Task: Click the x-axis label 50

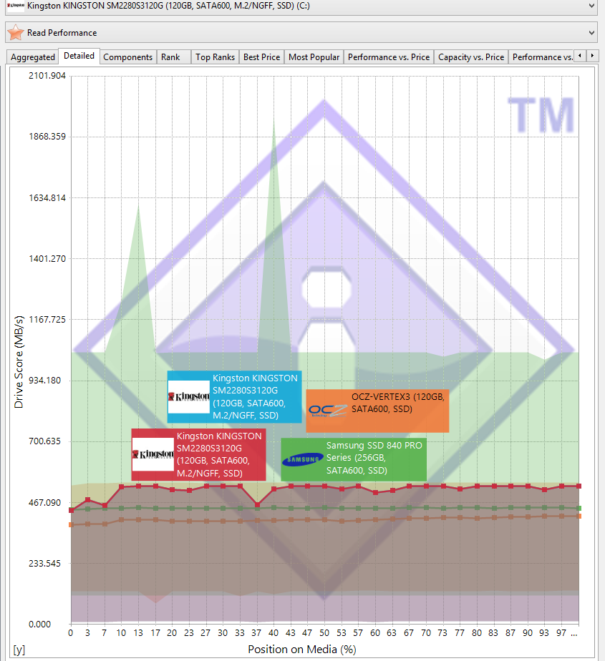Action: (x=324, y=633)
